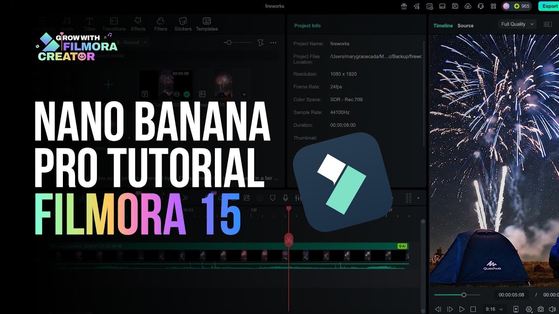The width and height of the screenshot is (559, 314).
Task: Click the Export button
Action: (x=549, y=6)
